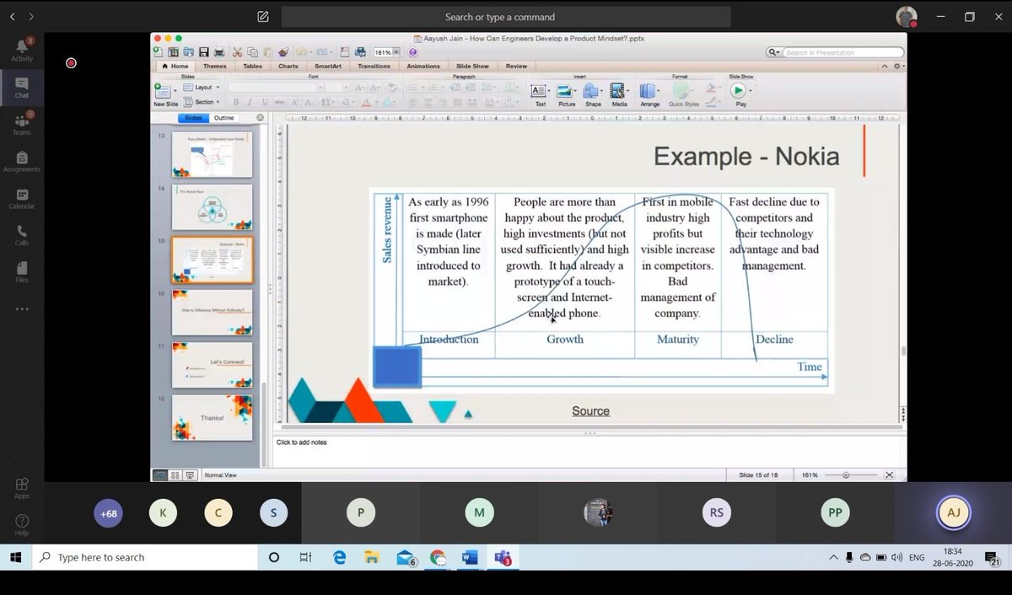Open Assignments in the Teams sidebar
The height and width of the screenshot is (595, 1012).
coord(22,161)
